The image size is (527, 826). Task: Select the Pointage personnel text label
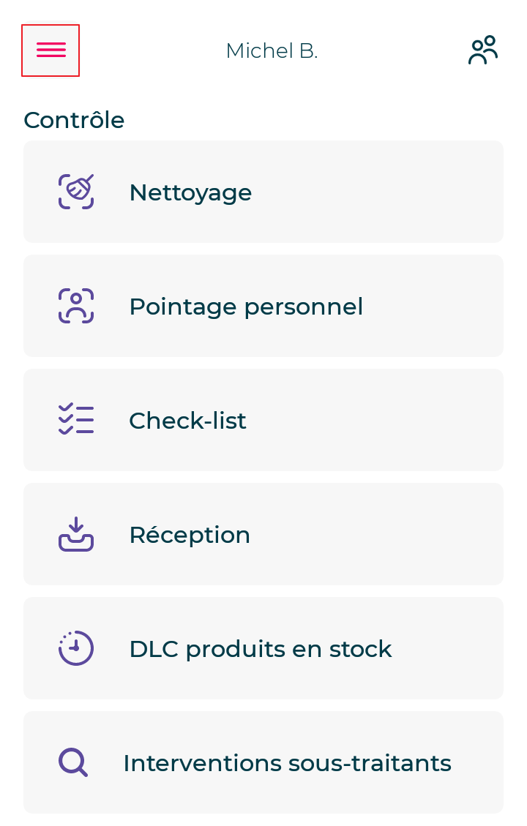tap(246, 307)
